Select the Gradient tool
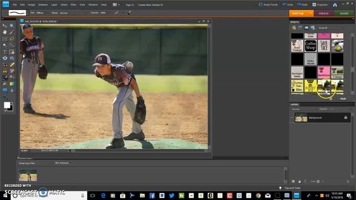The image size is (356, 200). pyautogui.click(x=12, y=84)
